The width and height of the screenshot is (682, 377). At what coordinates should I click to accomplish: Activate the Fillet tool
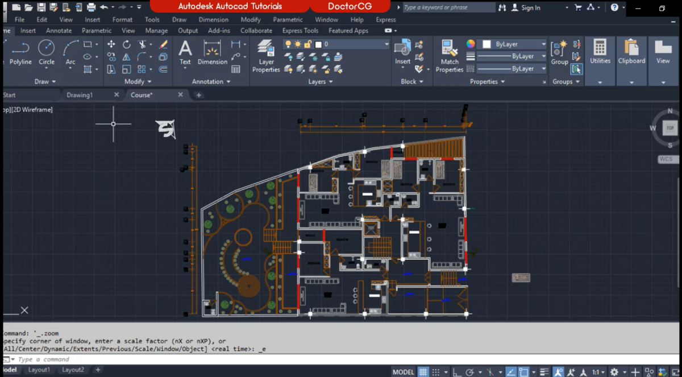pos(142,57)
